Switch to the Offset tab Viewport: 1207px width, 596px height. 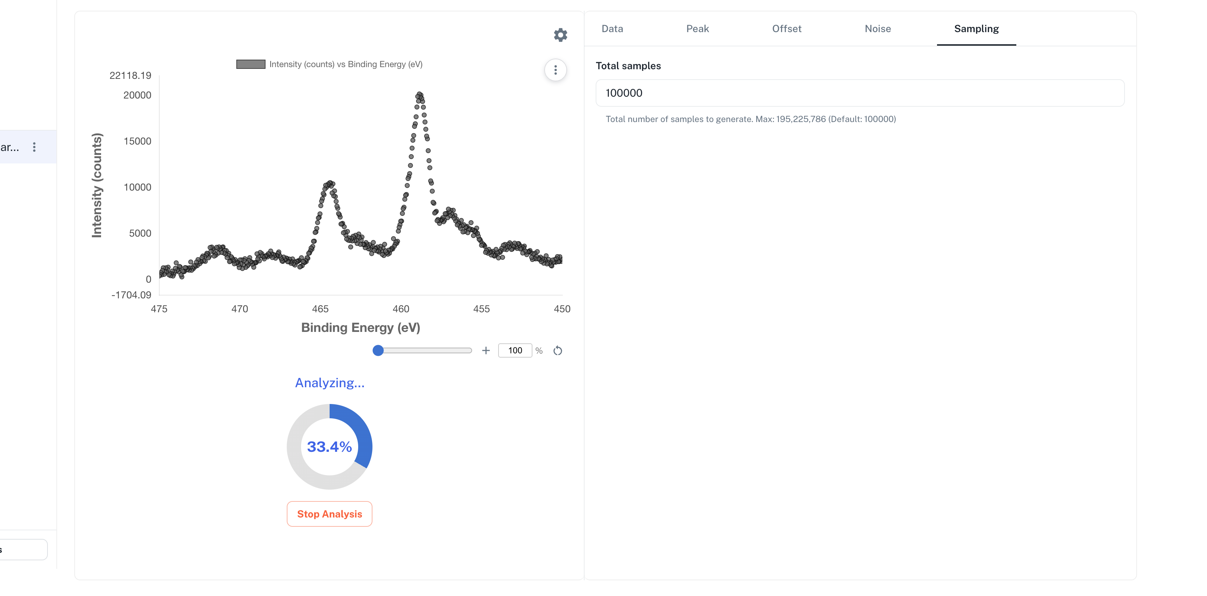coord(787,29)
